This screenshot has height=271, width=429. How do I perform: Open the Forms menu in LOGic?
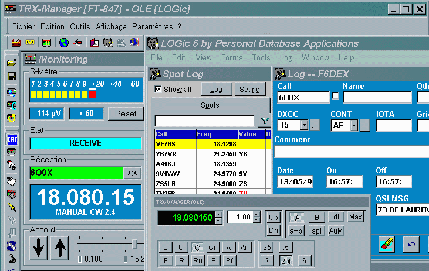232,57
